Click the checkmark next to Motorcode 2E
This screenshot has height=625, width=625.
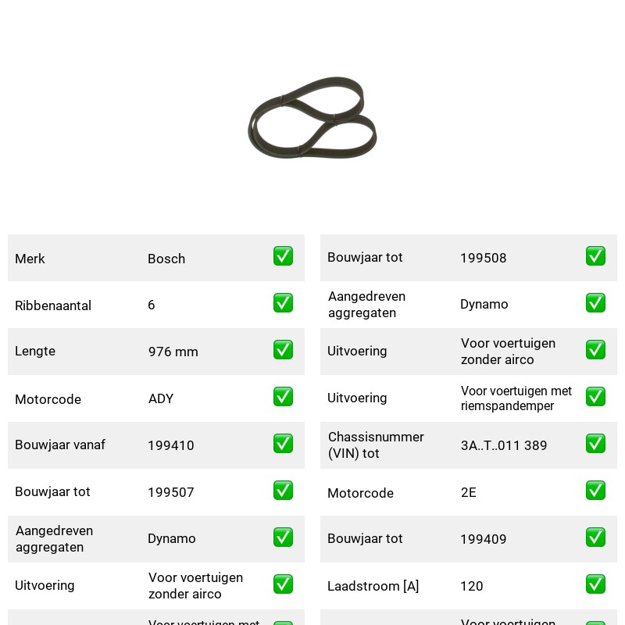pyautogui.click(x=595, y=491)
